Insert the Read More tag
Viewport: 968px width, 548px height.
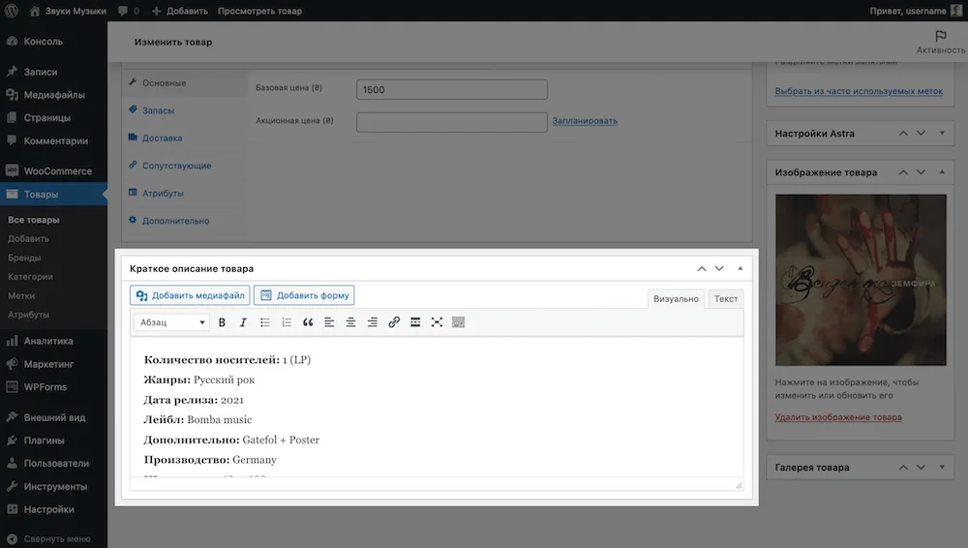pyautogui.click(x=415, y=321)
